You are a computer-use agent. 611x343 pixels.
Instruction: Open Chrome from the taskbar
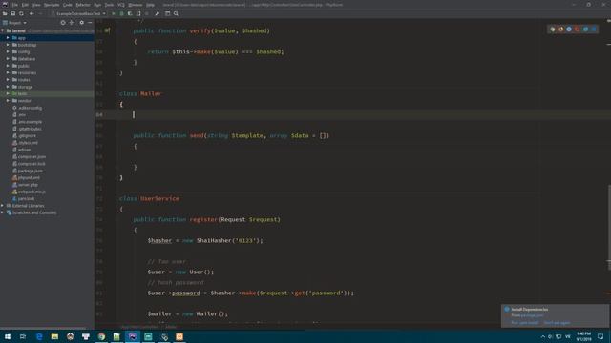click(x=101, y=336)
